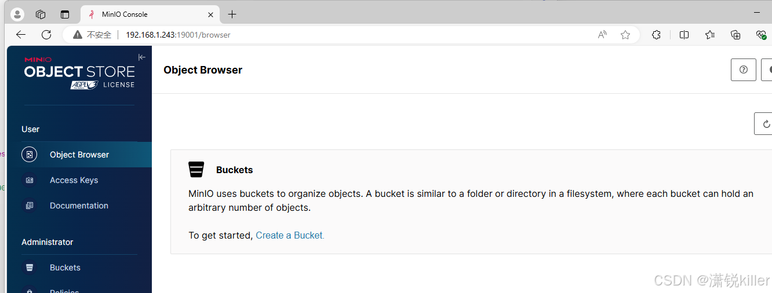Collapse the MinIO sidebar menu

pyautogui.click(x=141, y=57)
